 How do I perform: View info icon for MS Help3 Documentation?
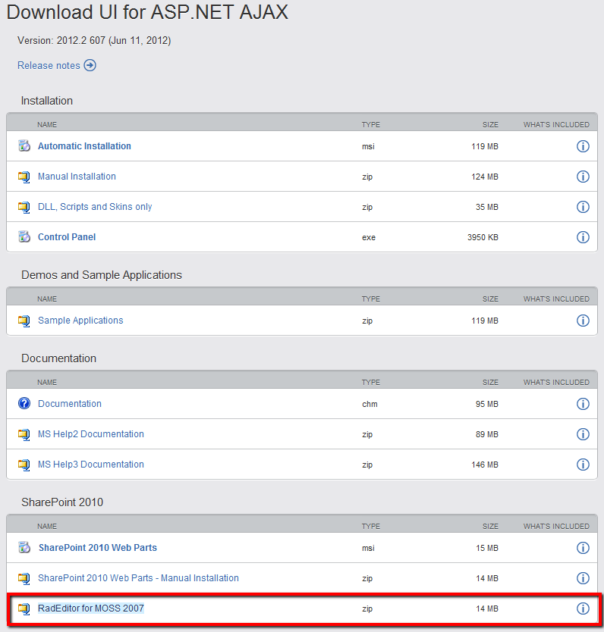pyautogui.click(x=583, y=465)
